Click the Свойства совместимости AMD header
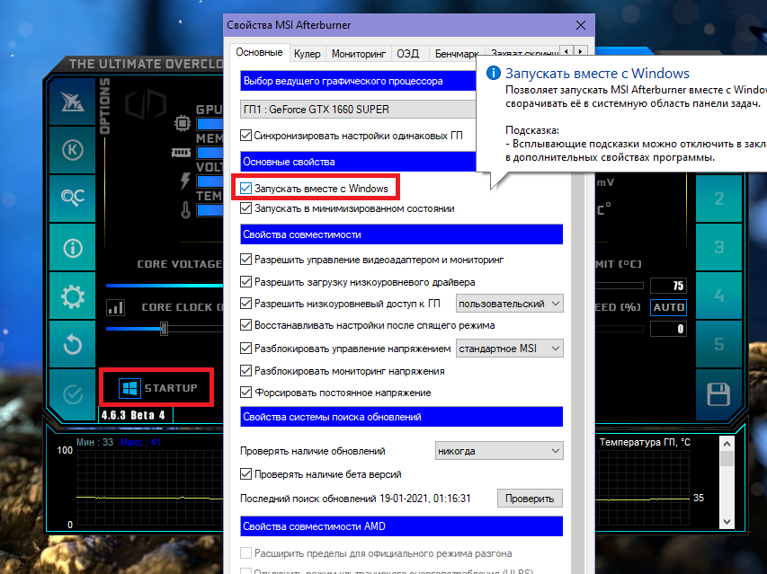The height and width of the screenshot is (574, 767). click(402, 526)
